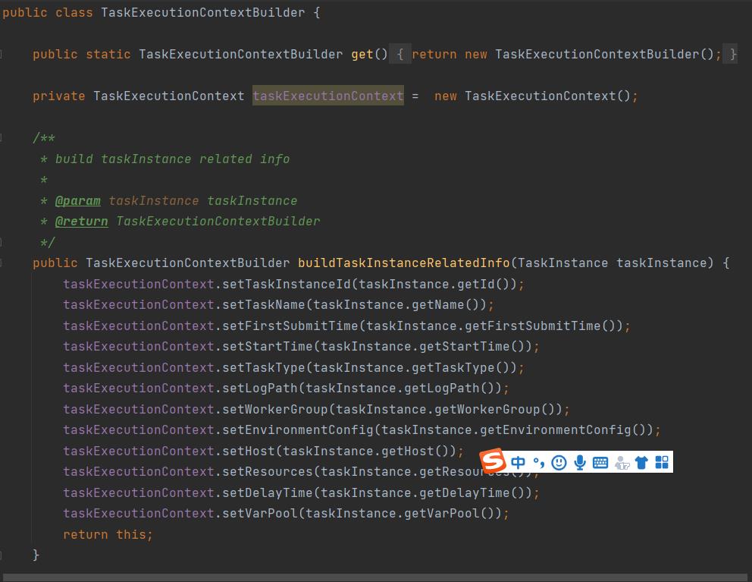Click getEnvironmentConfig() in the code
The width and height of the screenshot is (752, 582).
point(563,430)
